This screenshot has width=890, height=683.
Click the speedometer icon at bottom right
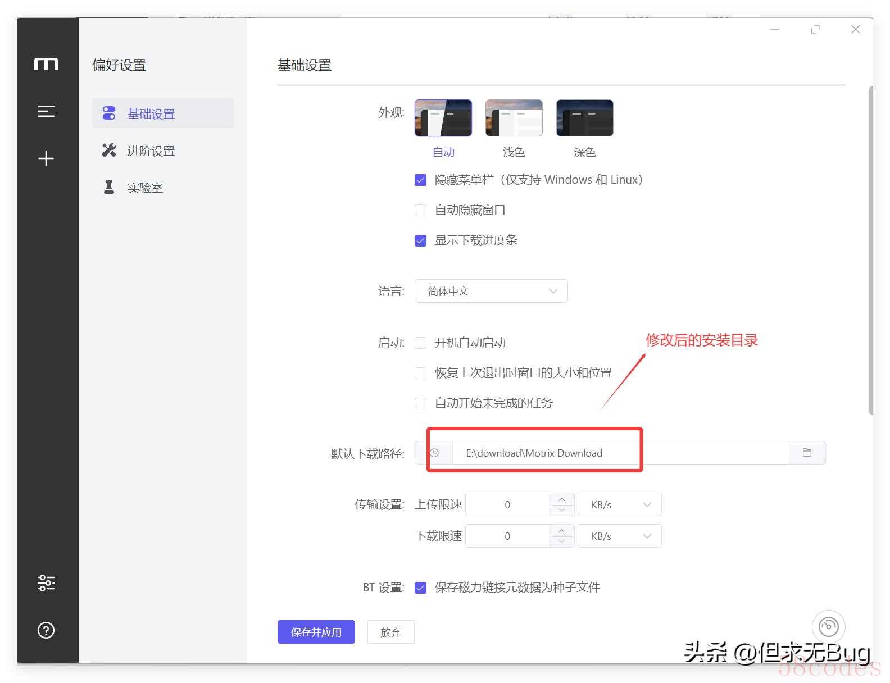[828, 626]
